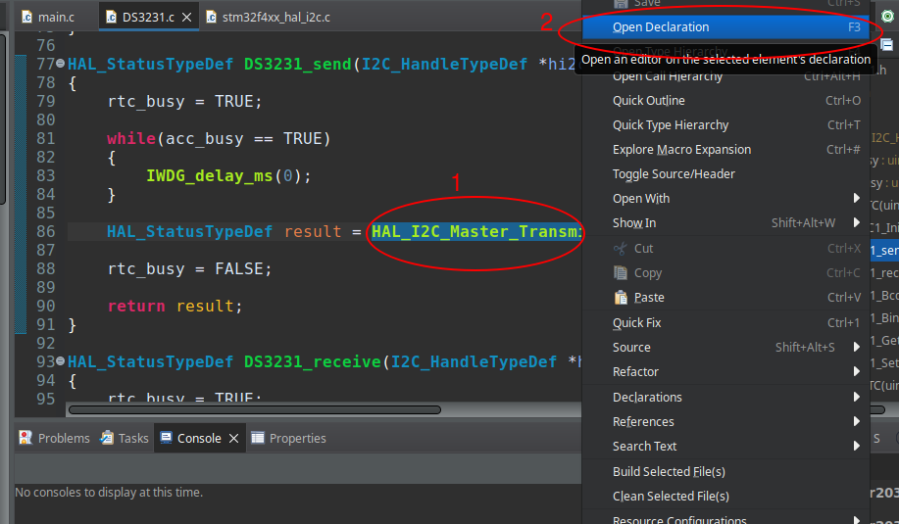
Task: Click the Tasks tab icon
Action: tap(107, 438)
